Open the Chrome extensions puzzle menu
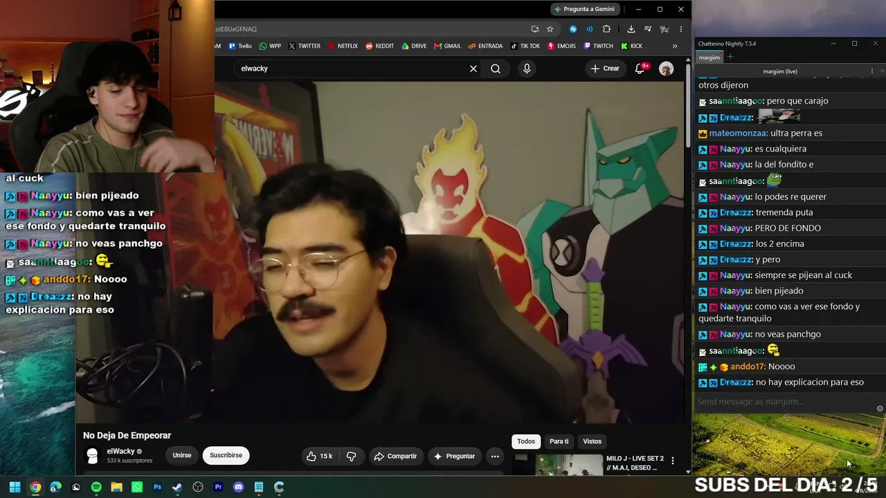The image size is (886, 498). [x=606, y=29]
